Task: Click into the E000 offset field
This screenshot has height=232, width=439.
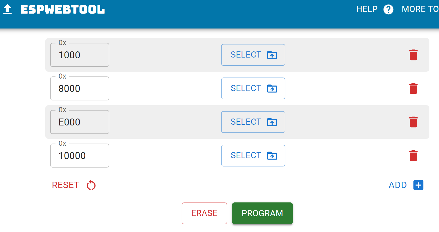Action: tap(80, 122)
